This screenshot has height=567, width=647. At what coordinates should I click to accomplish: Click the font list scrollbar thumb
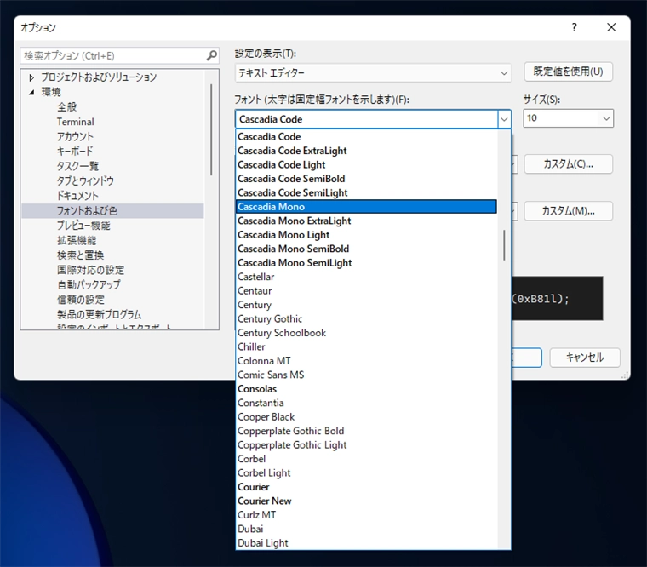504,245
